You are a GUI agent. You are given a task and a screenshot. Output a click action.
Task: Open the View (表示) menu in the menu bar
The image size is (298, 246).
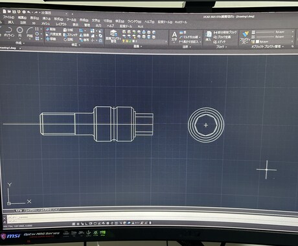[34, 18]
